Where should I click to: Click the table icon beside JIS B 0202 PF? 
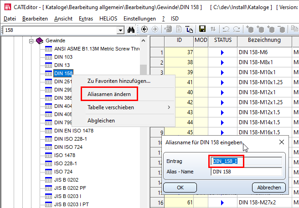(x=48, y=188)
